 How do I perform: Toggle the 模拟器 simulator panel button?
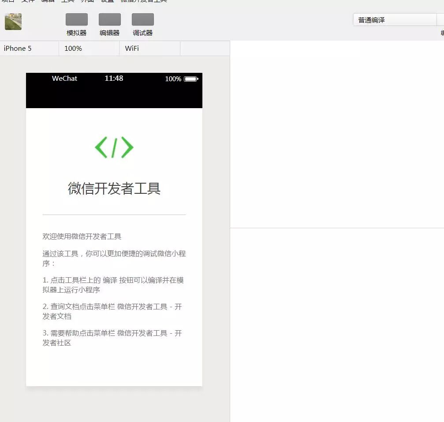[76, 25]
